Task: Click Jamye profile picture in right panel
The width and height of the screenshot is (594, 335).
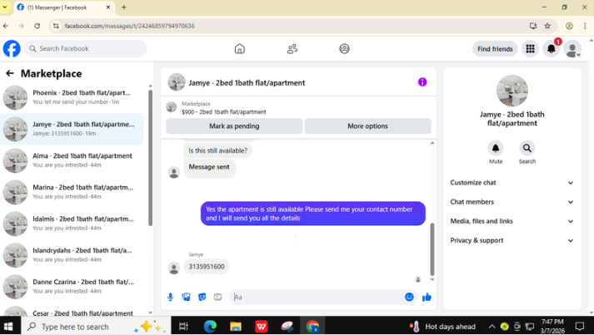Action: click(512, 91)
